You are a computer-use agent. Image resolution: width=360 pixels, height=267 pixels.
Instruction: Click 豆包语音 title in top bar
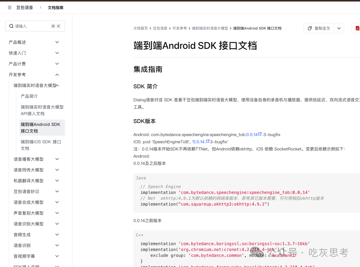pos(25,8)
